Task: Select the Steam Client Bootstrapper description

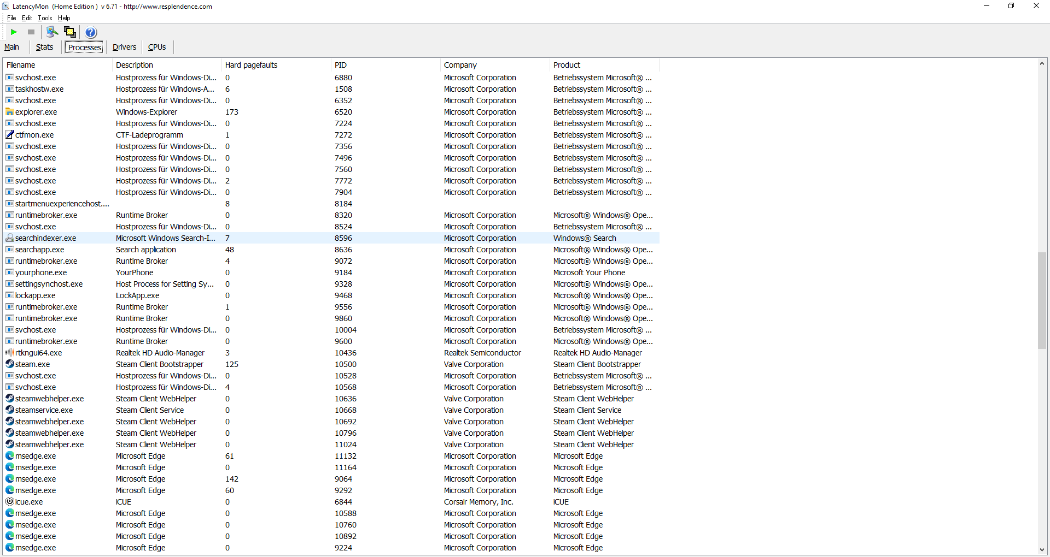Action: click(160, 364)
